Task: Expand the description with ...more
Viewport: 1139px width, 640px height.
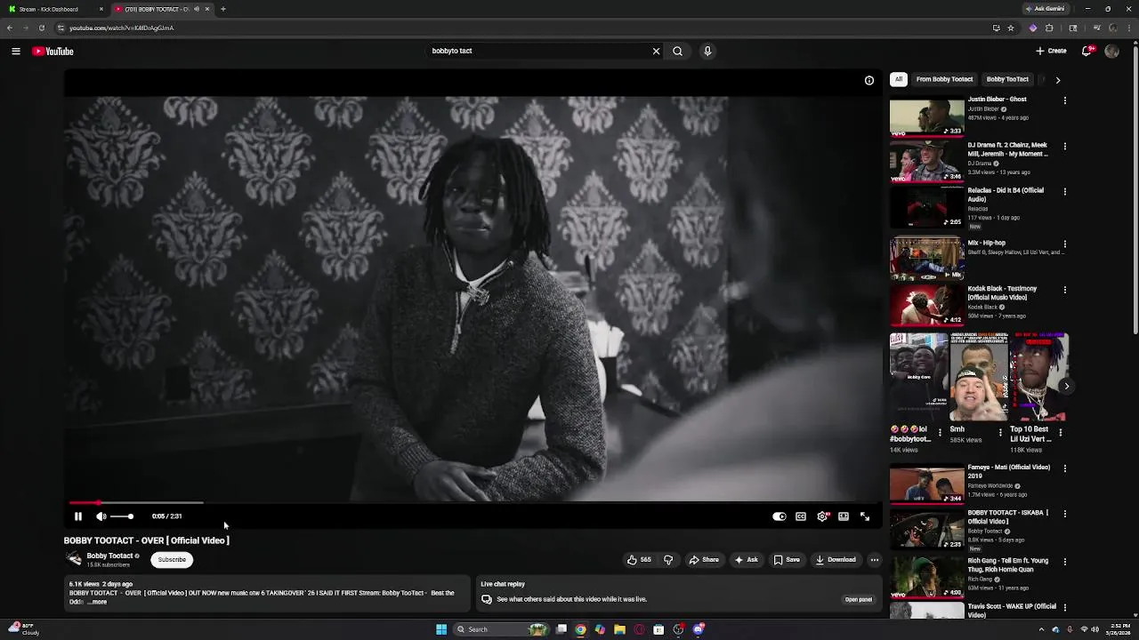Action: pyautogui.click(x=97, y=602)
